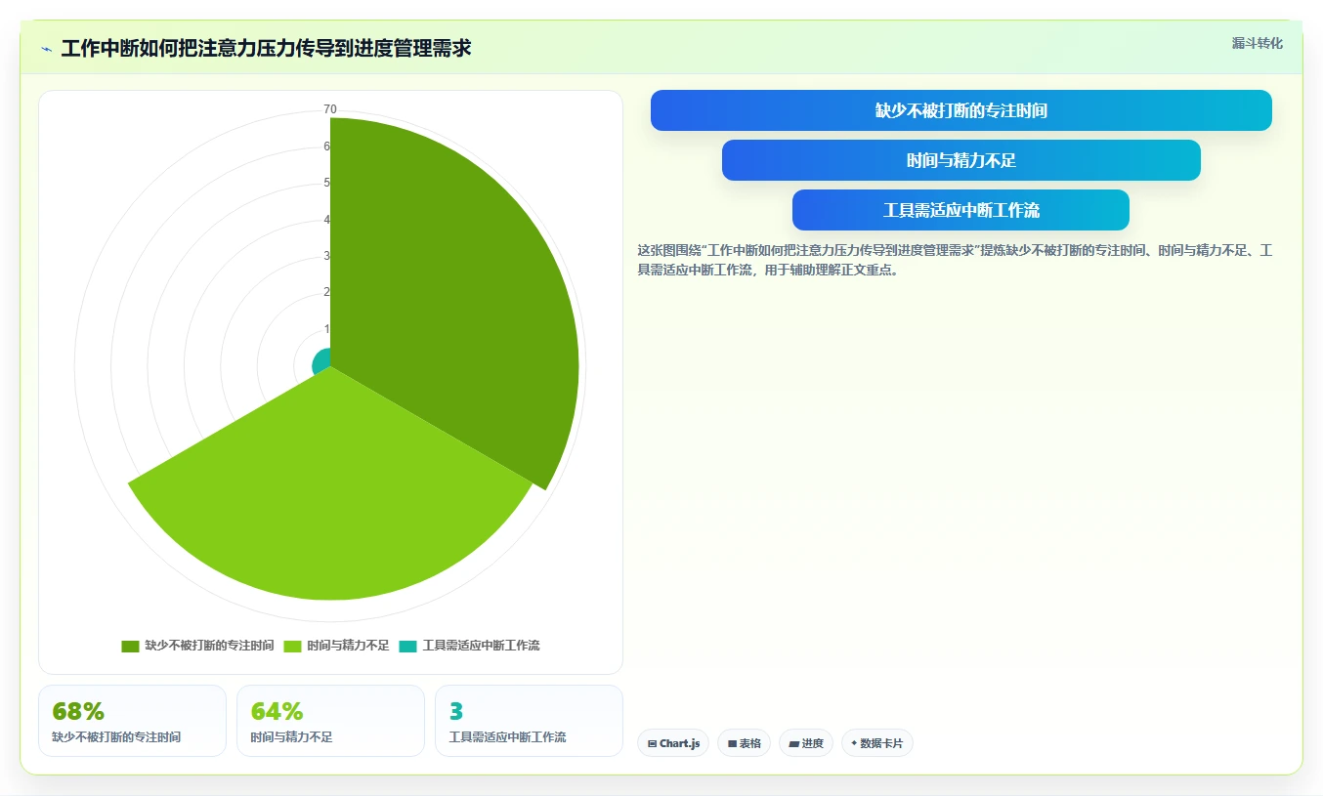Click the heading 工作中断如何把注意力压力传导到进度管理需求
This screenshot has width=1323, height=796.
pos(266,49)
